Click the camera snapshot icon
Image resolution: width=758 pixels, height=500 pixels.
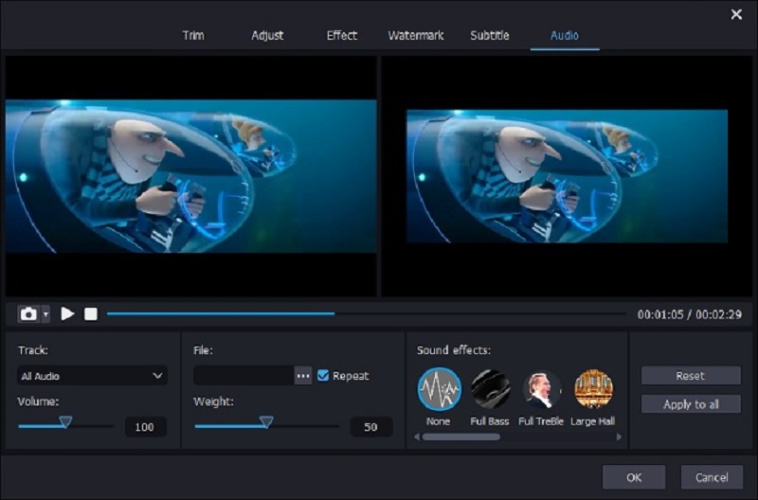(x=29, y=313)
